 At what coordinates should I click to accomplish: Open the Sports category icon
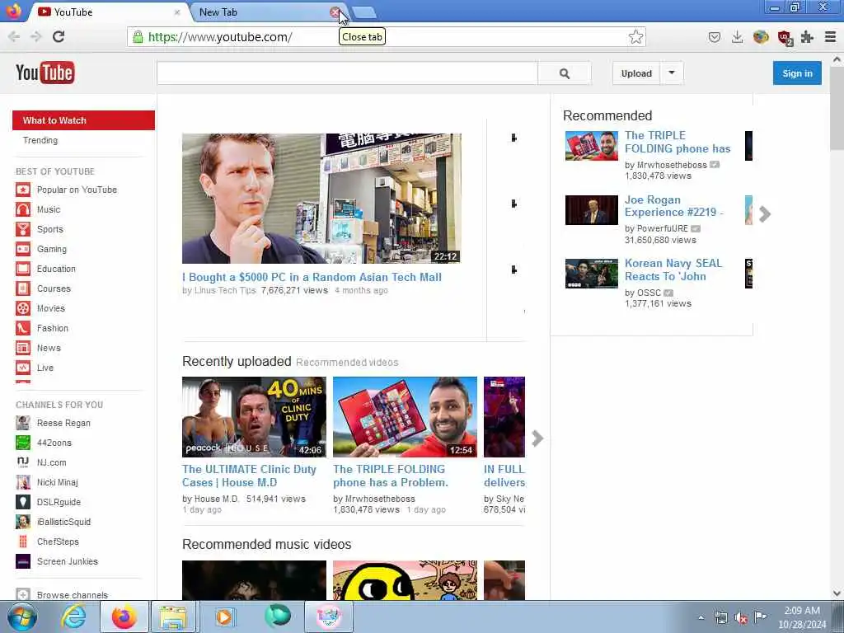(23, 229)
